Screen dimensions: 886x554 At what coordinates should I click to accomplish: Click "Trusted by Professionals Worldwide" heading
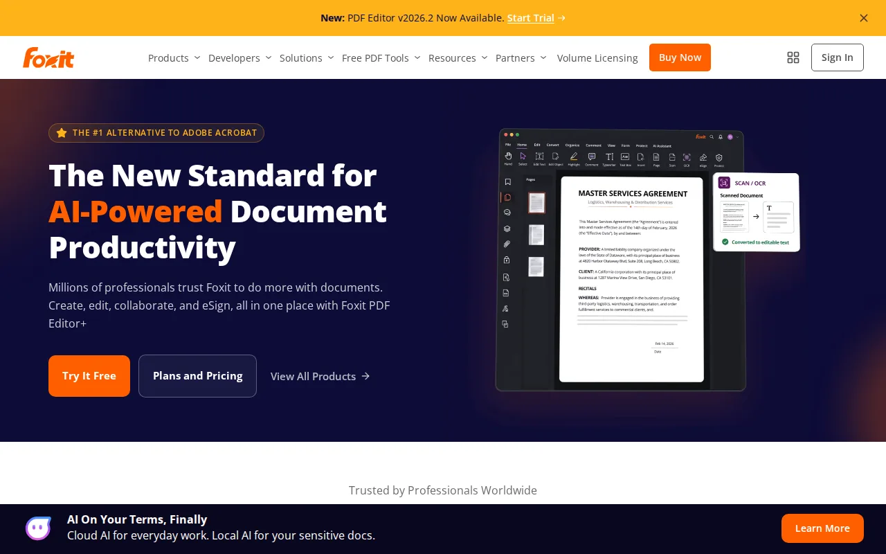[x=443, y=490]
